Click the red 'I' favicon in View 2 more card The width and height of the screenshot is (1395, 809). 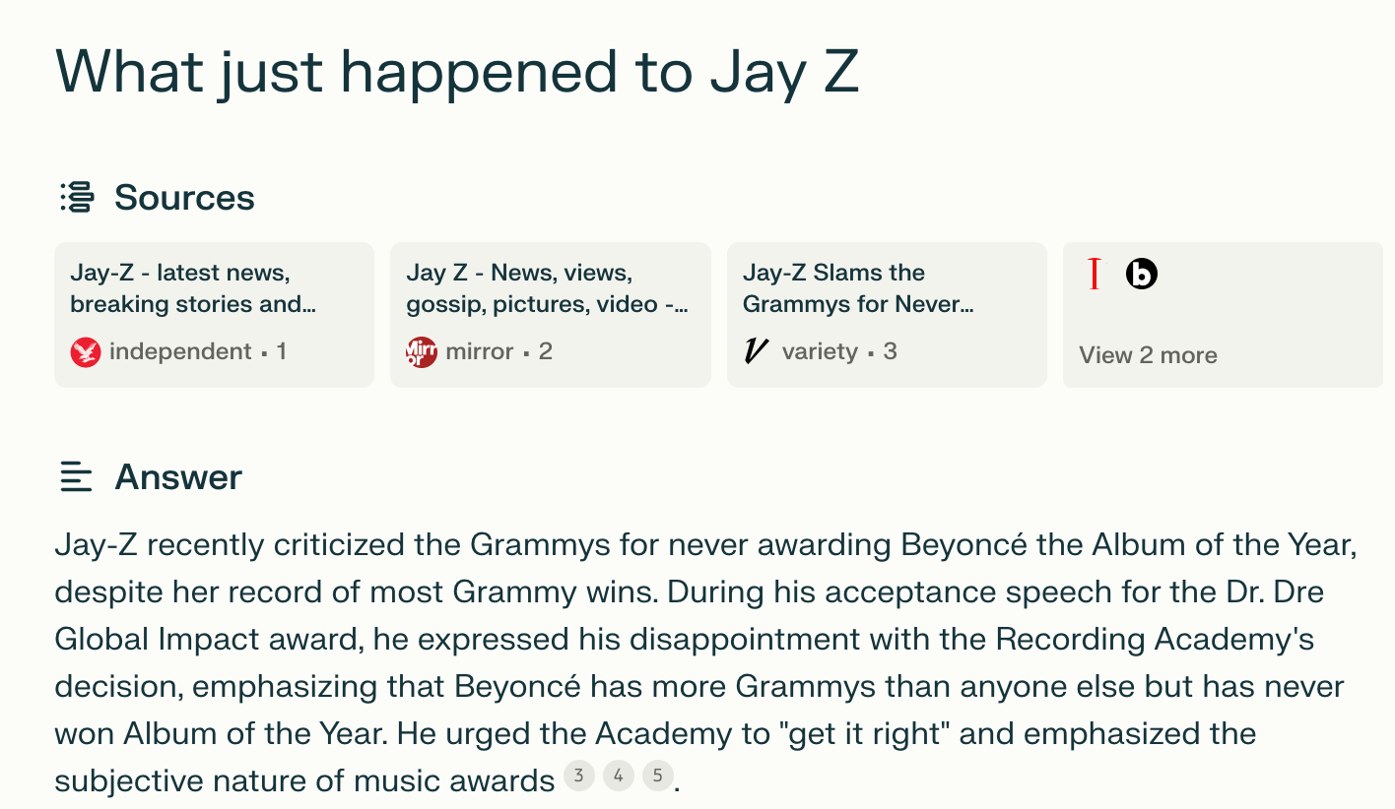tap(1094, 275)
